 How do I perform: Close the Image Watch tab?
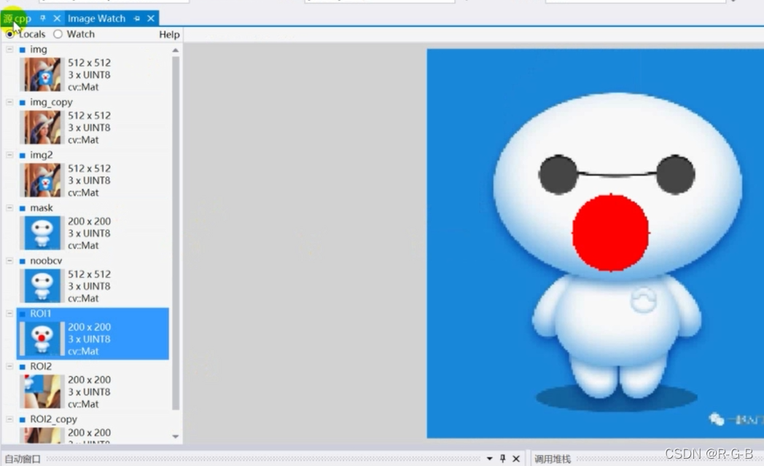click(151, 18)
